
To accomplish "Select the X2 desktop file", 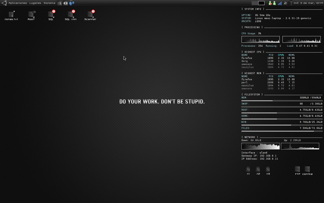I will tap(258, 171).
